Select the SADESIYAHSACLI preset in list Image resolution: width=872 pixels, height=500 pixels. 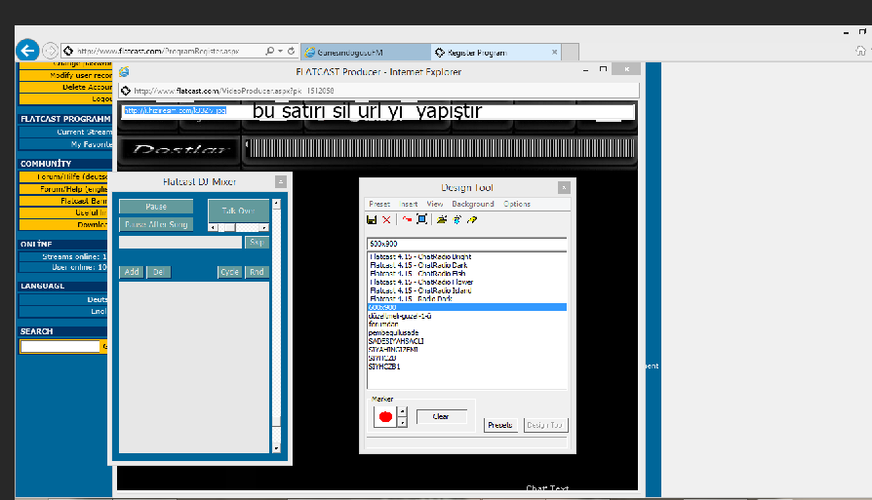click(x=397, y=341)
